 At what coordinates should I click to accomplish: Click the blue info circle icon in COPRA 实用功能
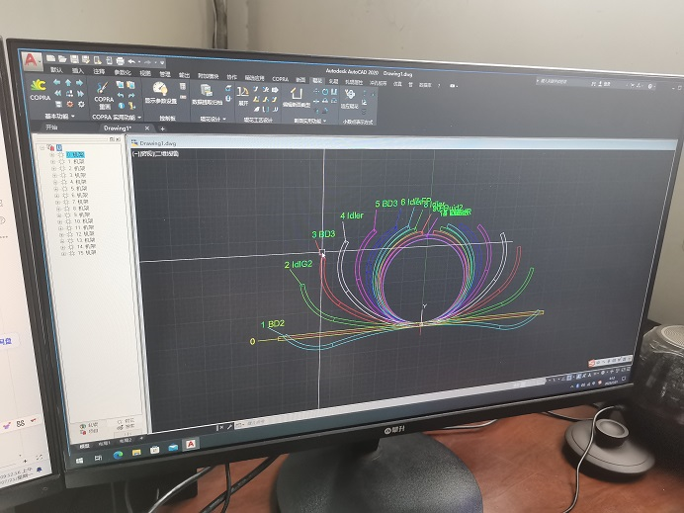tap(122, 106)
